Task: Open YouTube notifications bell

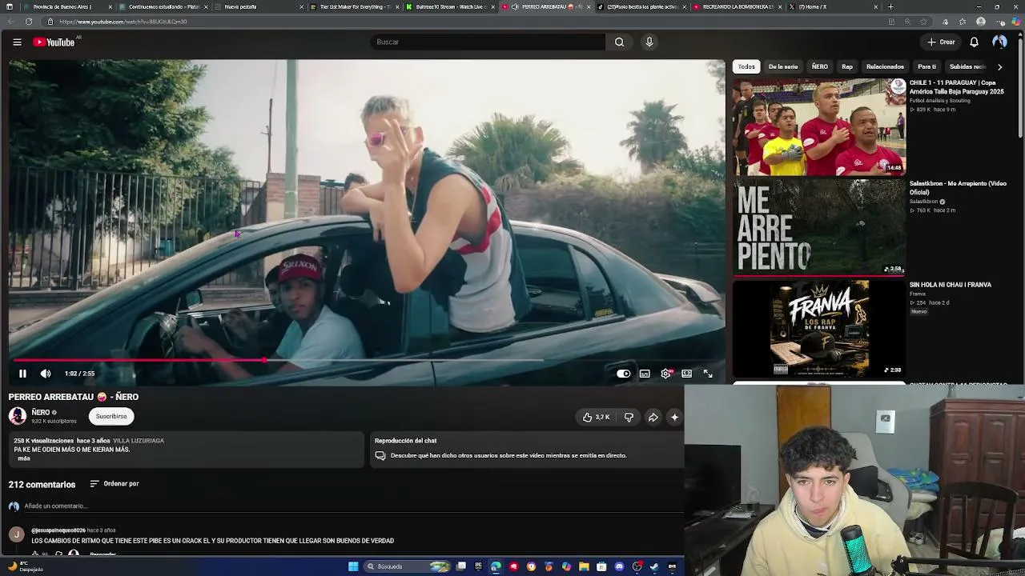Action: [974, 42]
